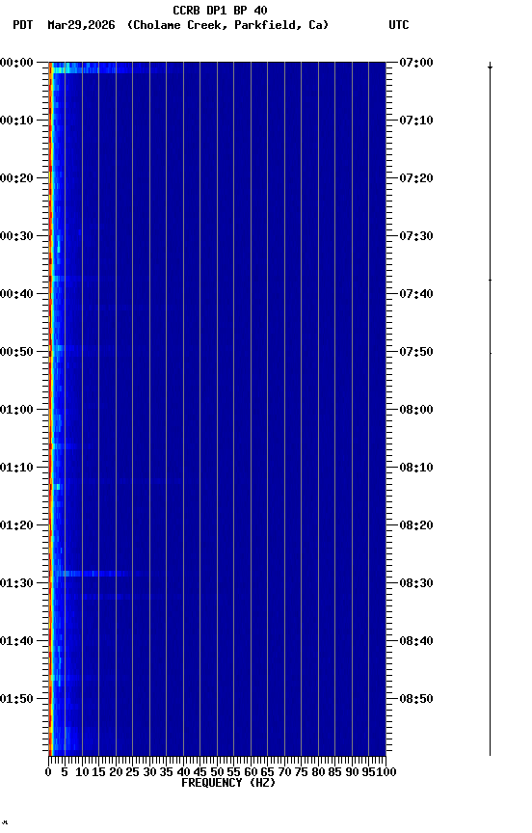Click the '00:50' PDT time label
The width and height of the screenshot is (532, 833).
(x=16, y=352)
